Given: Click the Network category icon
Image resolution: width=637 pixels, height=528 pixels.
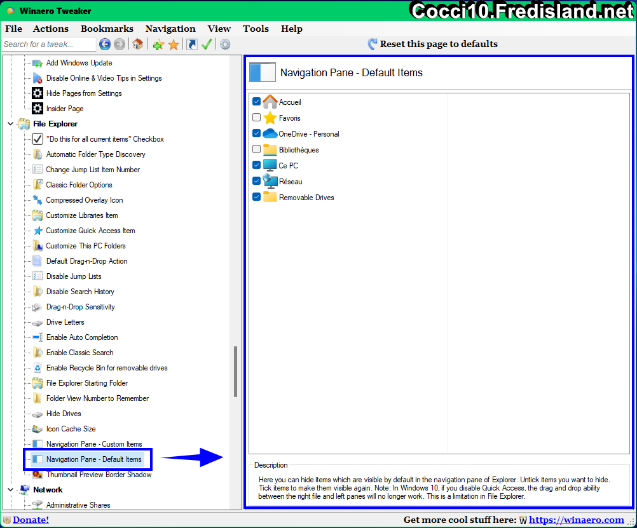Looking at the screenshot, I should coord(24,489).
